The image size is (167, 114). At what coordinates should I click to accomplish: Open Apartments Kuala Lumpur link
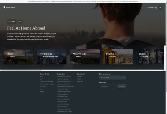pyautogui.click(x=65, y=112)
